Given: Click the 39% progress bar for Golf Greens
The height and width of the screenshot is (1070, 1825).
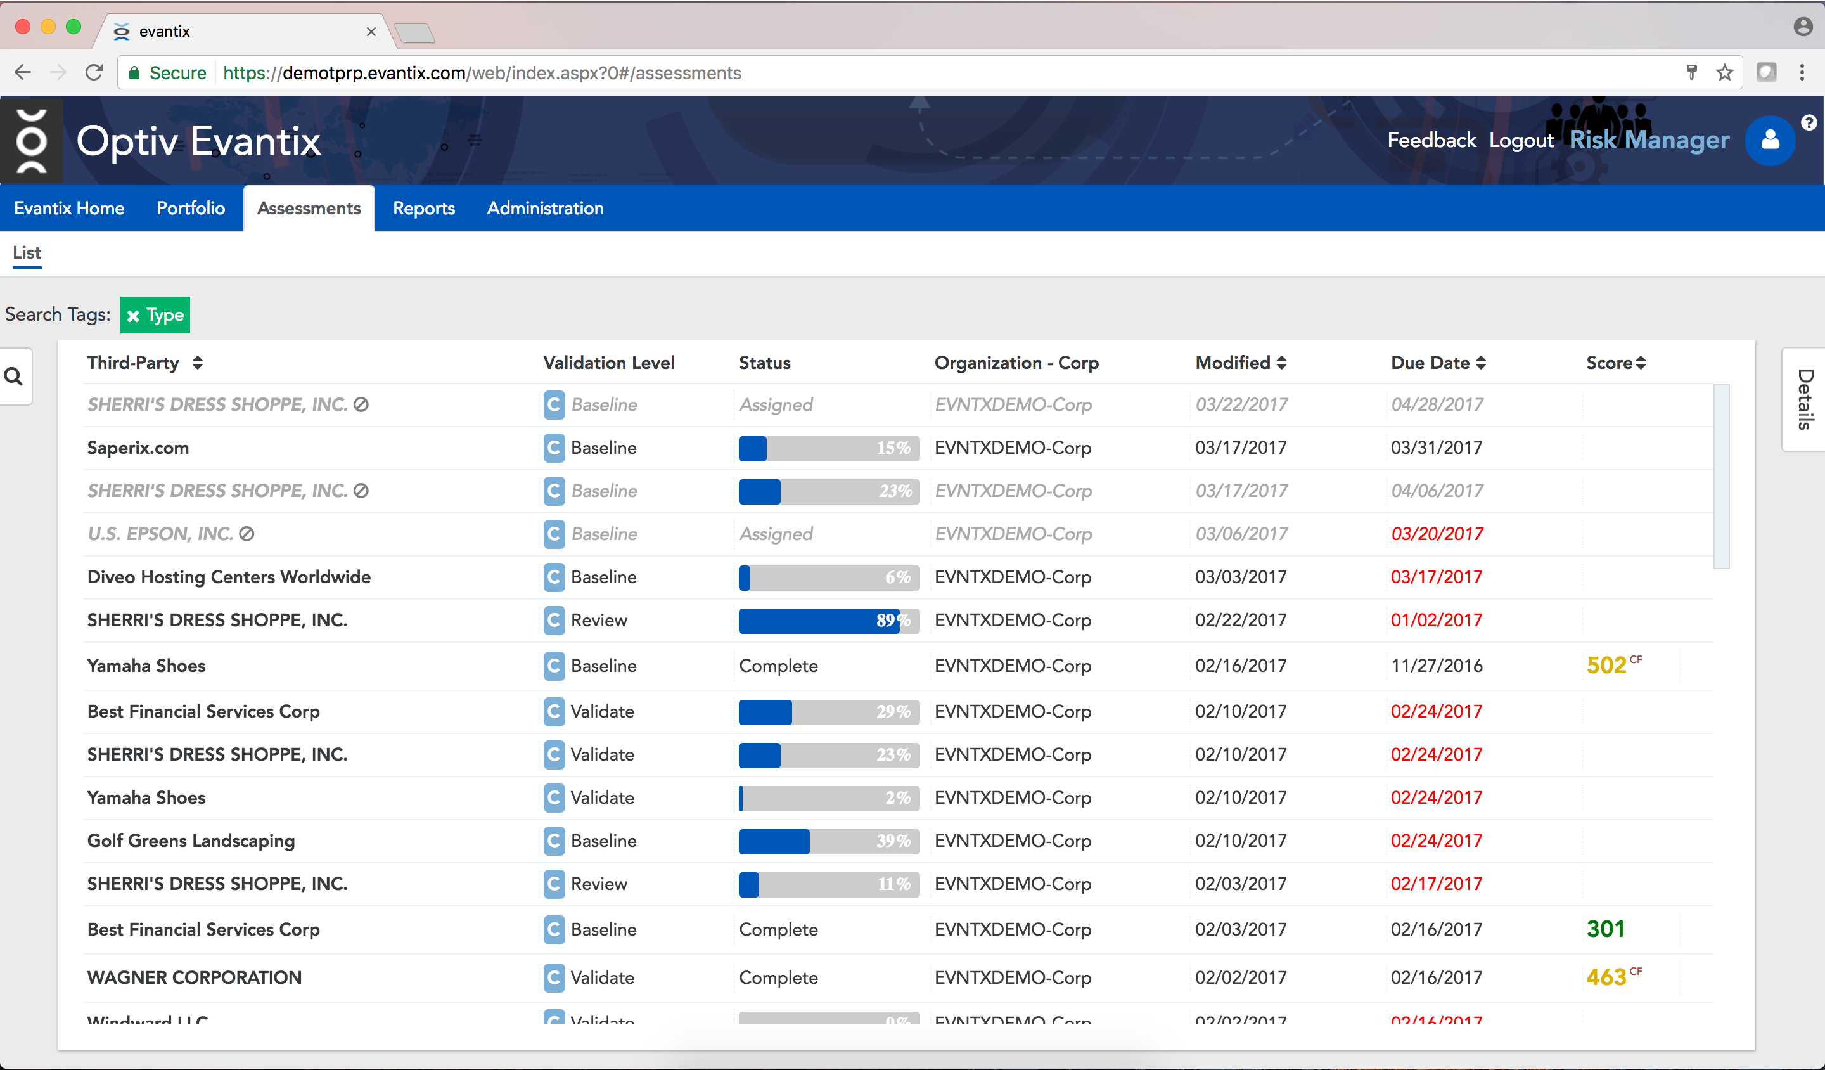Looking at the screenshot, I should click(828, 841).
